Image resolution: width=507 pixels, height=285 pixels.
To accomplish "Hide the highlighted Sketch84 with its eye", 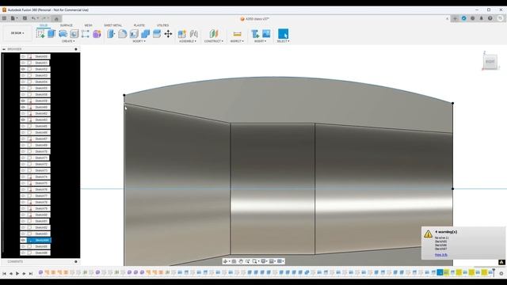I will coord(23,240).
